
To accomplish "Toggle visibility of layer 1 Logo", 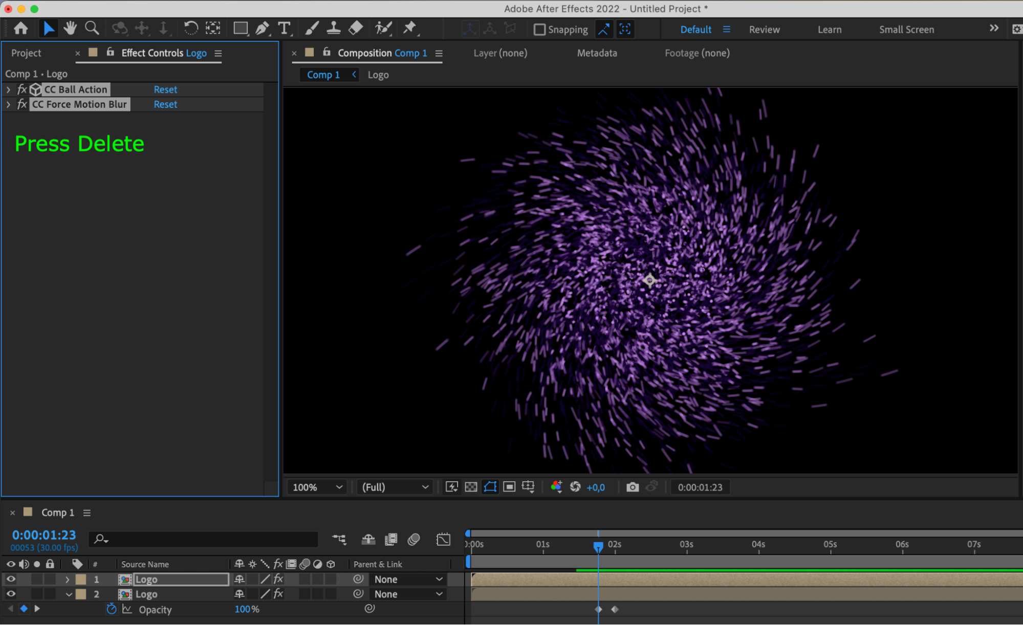I will point(11,579).
